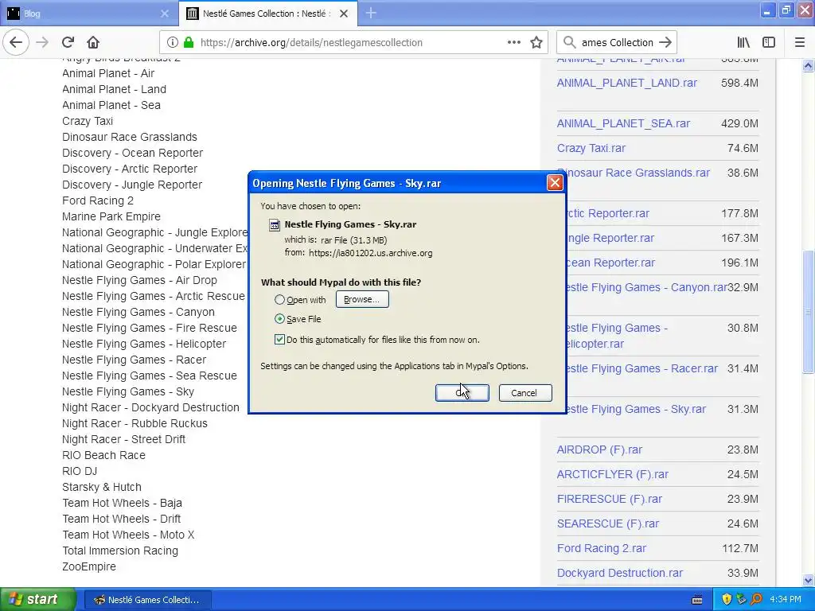Screen dimensions: 815x611
Task: Open the Windows start menu
Action: point(37,600)
